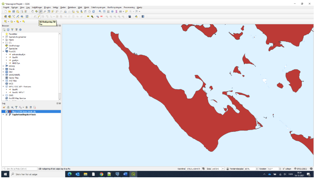
Task: Click Open Layer Styling panel brush icon
Action: [x=4, y=108]
